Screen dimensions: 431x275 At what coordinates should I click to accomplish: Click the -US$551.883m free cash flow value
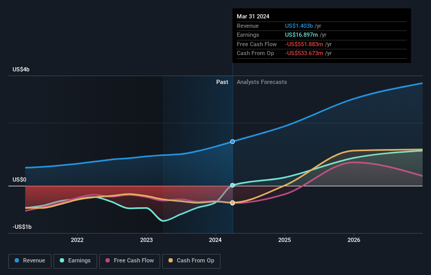click(304, 44)
